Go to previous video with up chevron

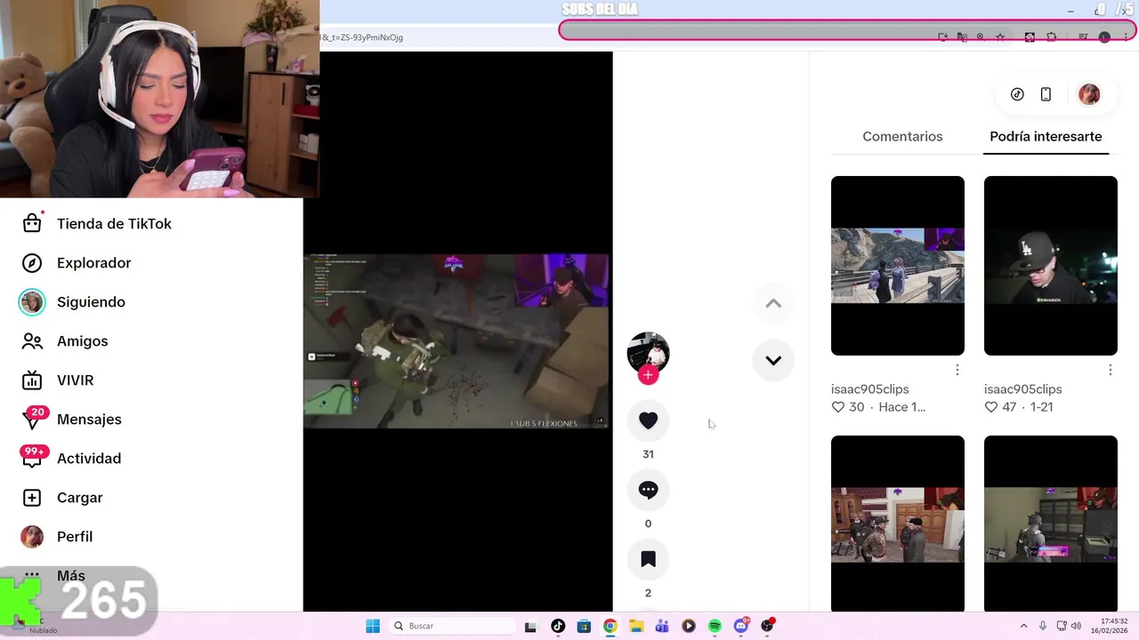(x=773, y=303)
